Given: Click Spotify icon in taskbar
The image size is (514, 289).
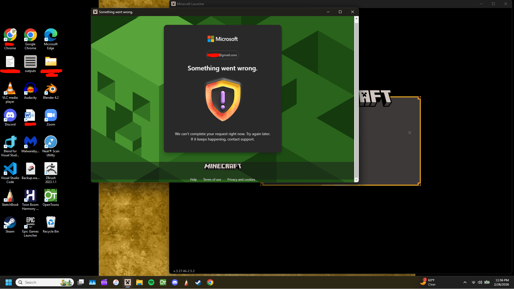Looking at the screenshot, I should (151, 282).
